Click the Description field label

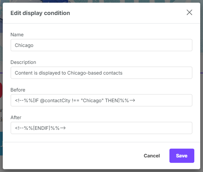click(x=23, y=62)
